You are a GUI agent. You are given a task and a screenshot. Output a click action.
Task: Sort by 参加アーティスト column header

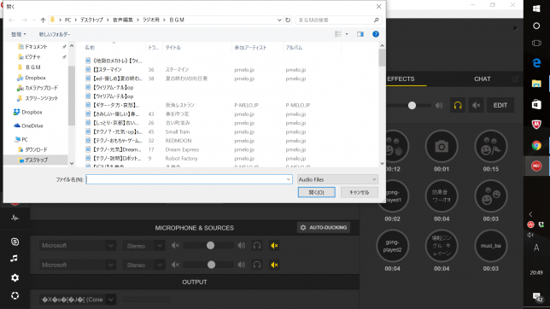pos(257,47)
